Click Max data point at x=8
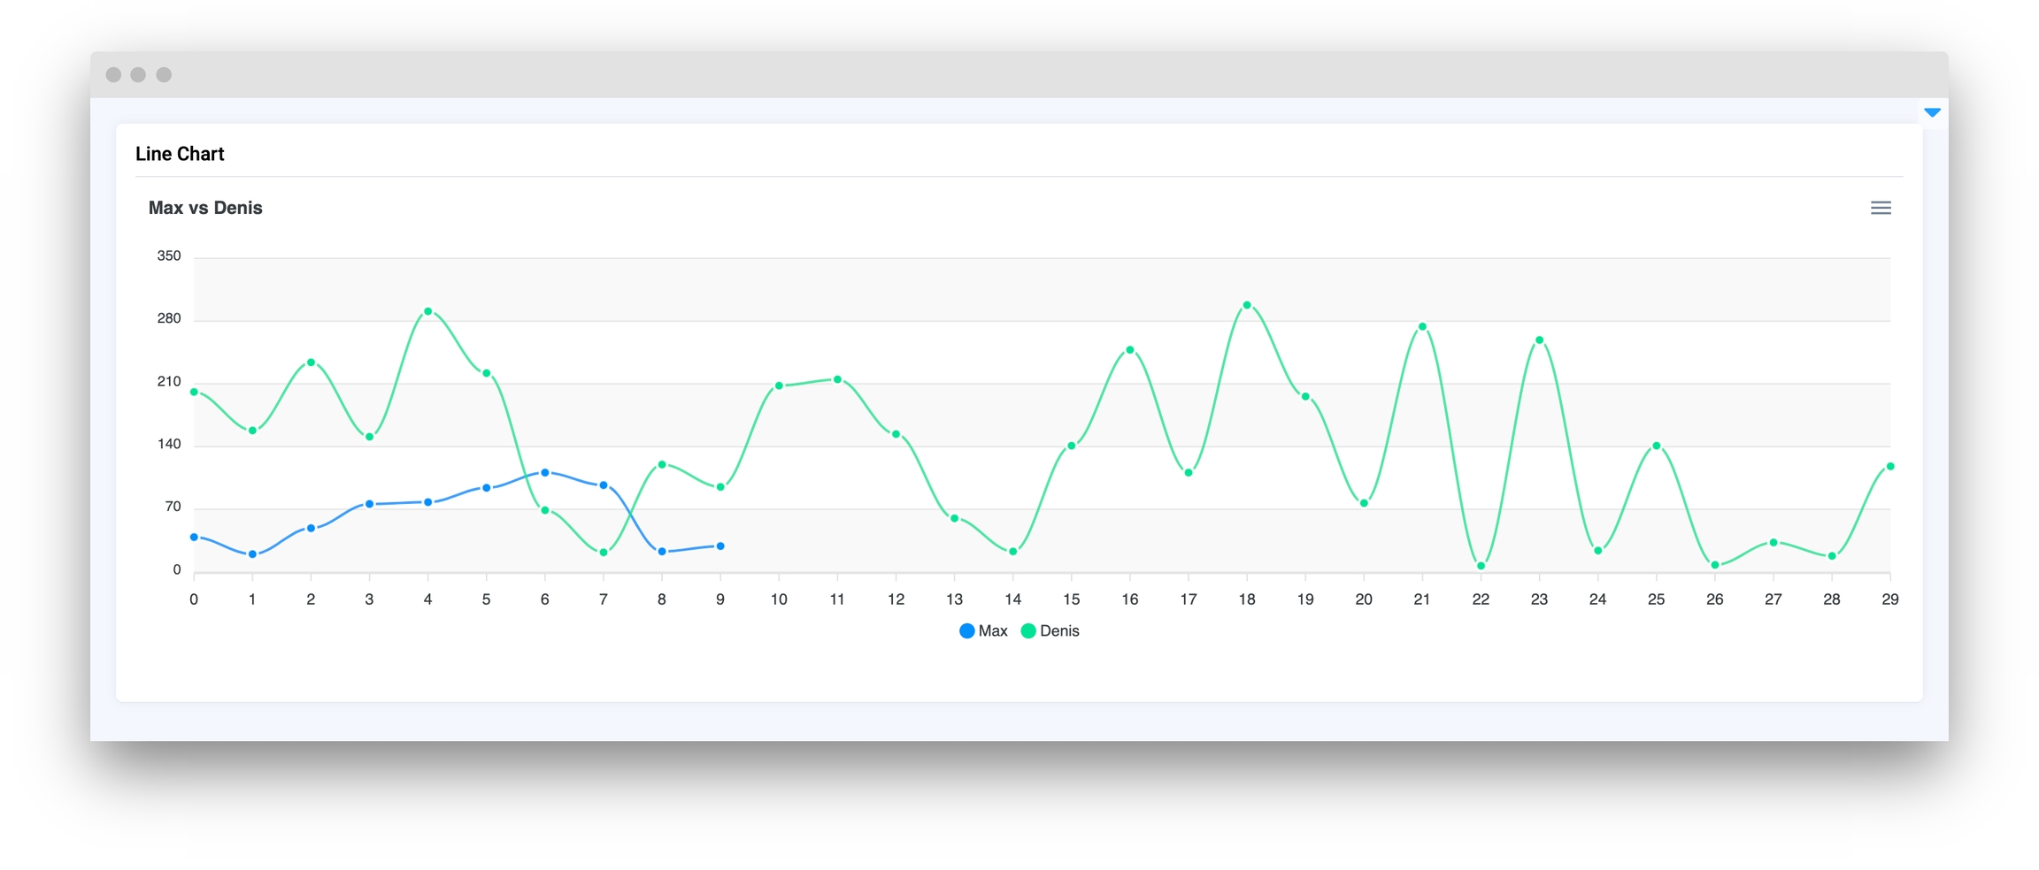The height and width of the screenshot is (870, 2039). [662, 552]
